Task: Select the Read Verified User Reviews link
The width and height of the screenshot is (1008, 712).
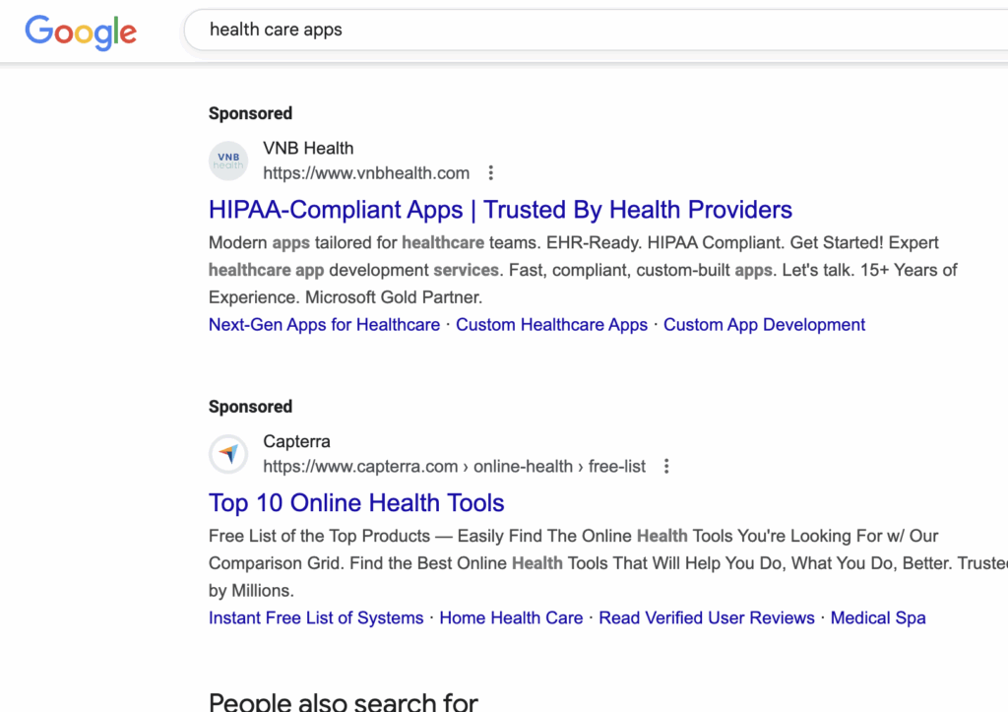Action: (706, 618)
